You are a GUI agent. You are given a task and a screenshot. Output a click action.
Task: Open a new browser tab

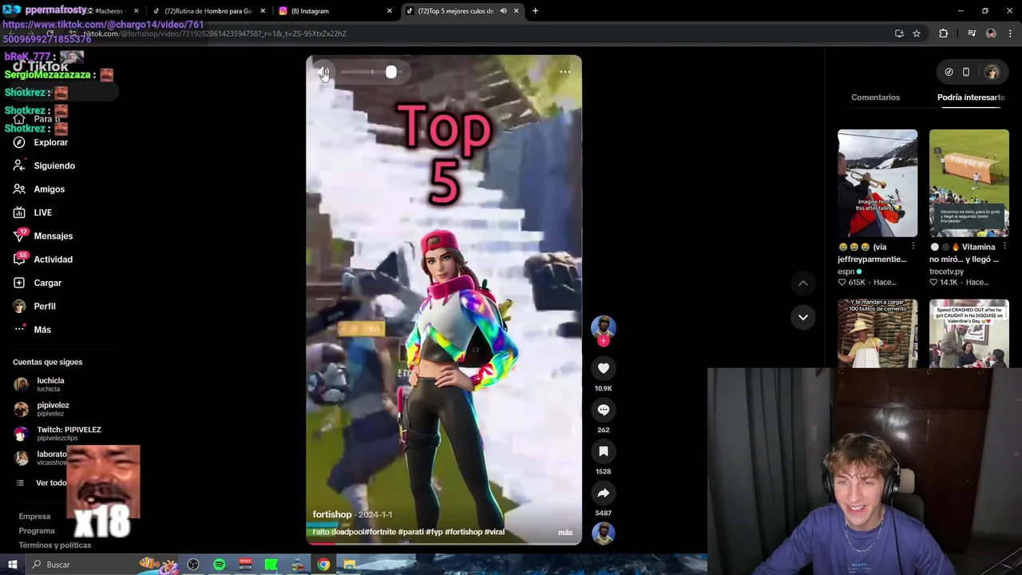coord(535,11)
